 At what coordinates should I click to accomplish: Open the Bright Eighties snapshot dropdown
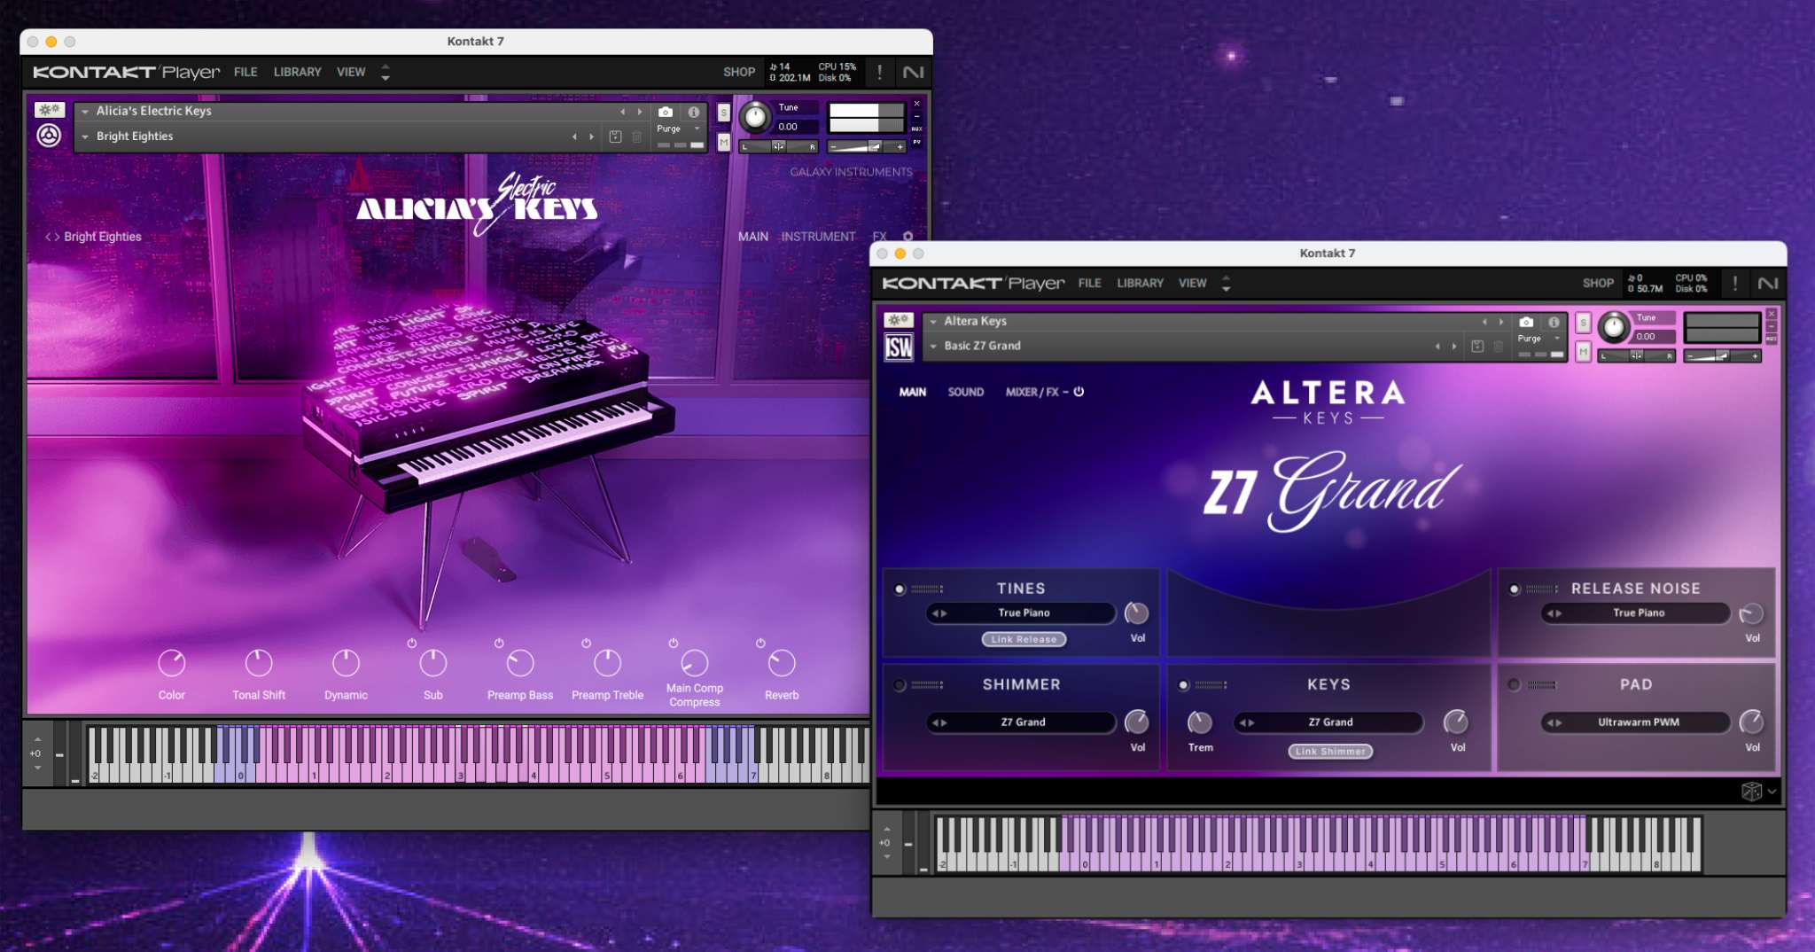[85, 137]
